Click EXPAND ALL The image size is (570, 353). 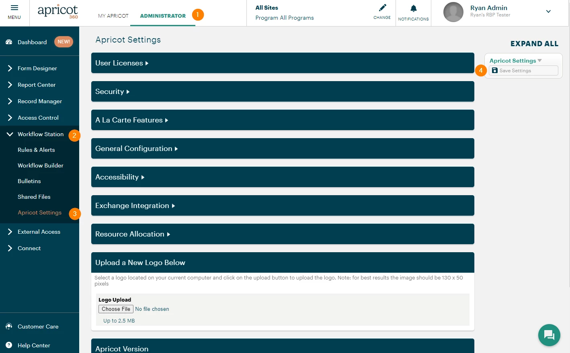pos(534,44)
